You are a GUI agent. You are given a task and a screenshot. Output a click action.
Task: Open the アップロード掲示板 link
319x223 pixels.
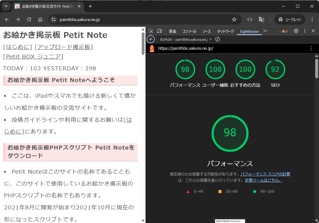point(64,47)
